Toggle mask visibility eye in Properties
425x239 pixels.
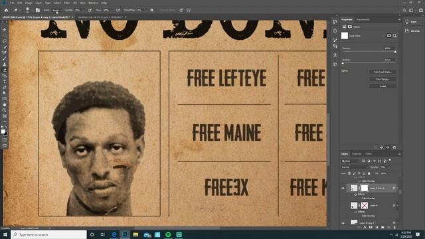tap(388, 147)
